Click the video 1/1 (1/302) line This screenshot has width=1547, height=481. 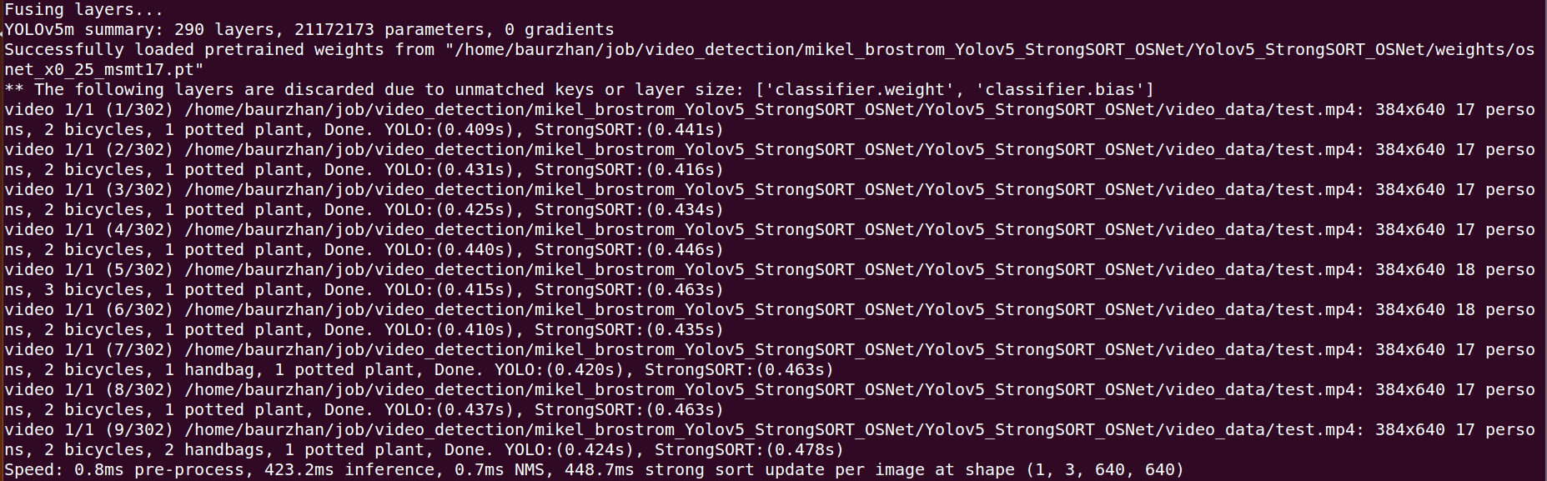click(x=770, y=119)
